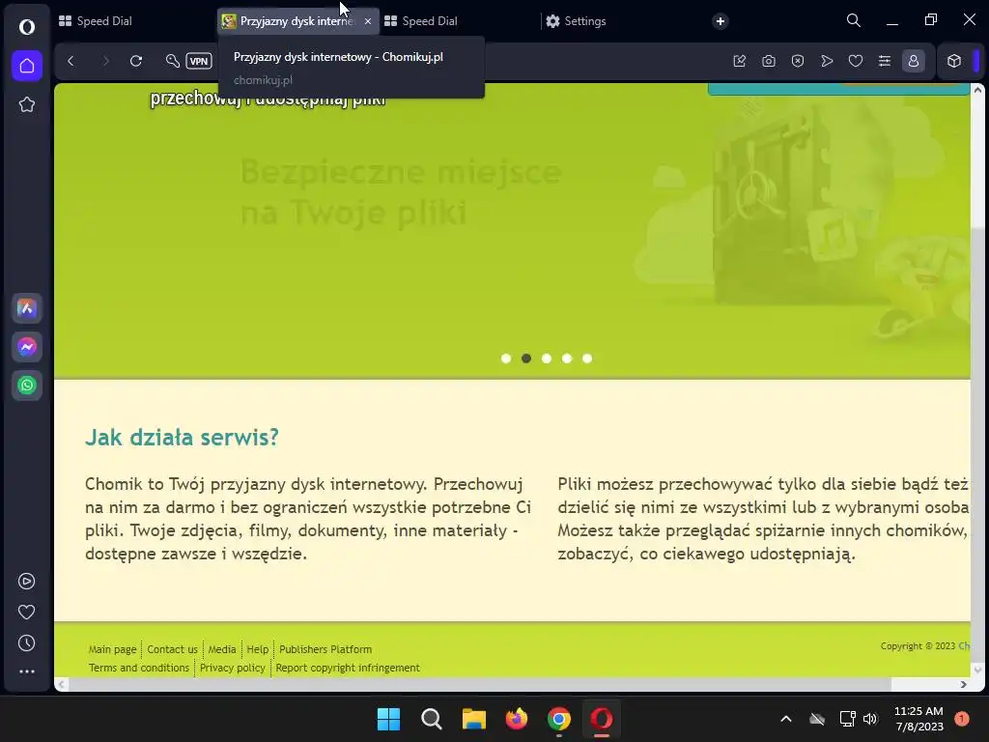The height and width of the screenshot is (742, 989).
Task: Expand hidden system tray icons chevron
Action: click(786, 719)
